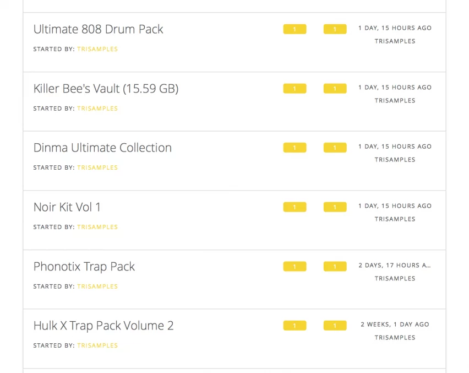469x373 pixels.
Task: Open the Noir Kit Vol 1 topic
Action: 67,207
